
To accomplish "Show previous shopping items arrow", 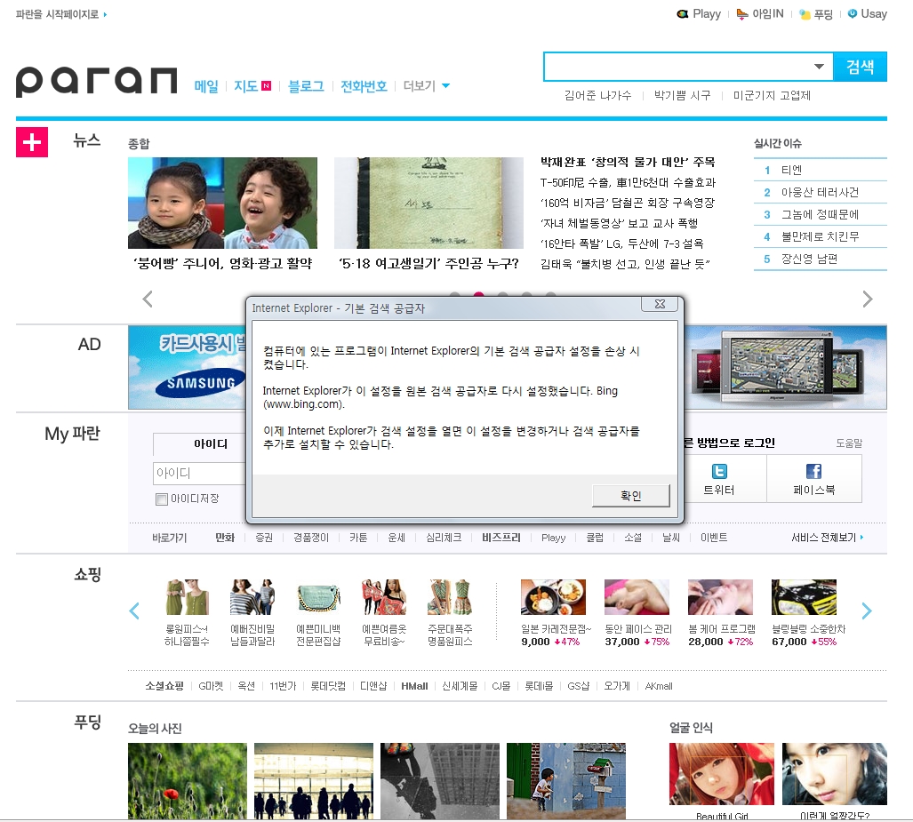I will (134, 611).
